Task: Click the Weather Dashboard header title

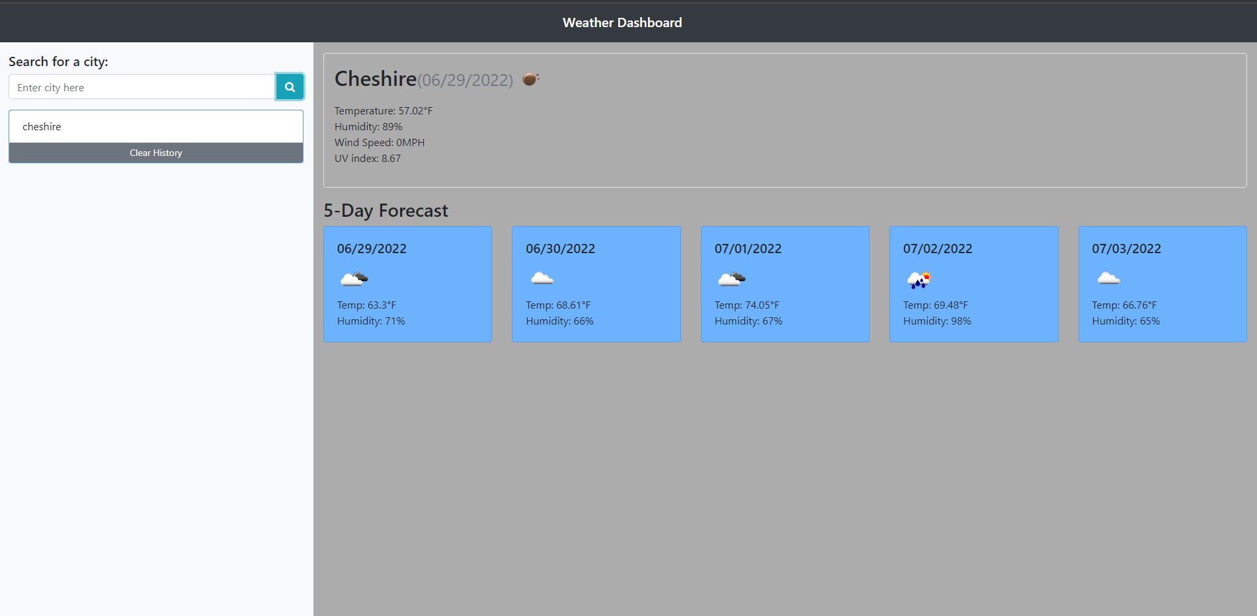Action: point(622,22)
